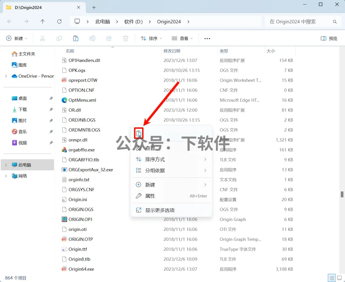Click the computer icon in address bar

click(x=77, y=21)
